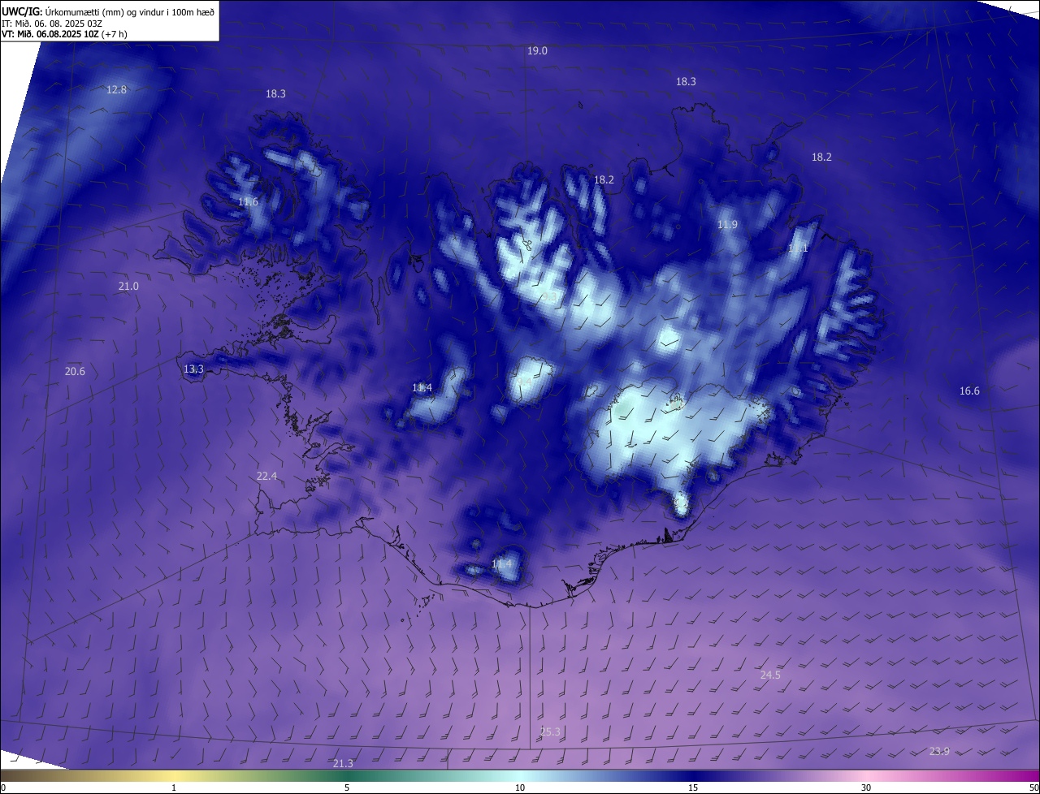The width and height of the screenshot is (1040, 794).
Task: Click the 16.6 value on the map
Action: (969, 391)
